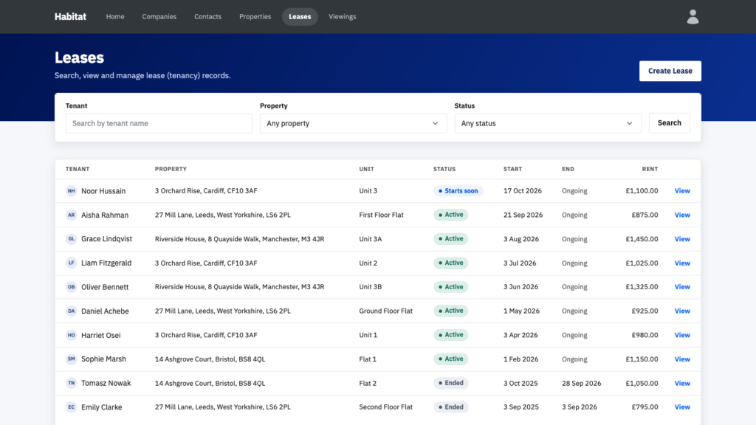Click Aisha Rahman's AR avatar badge

pyautogui.click(x=71, y=215)
